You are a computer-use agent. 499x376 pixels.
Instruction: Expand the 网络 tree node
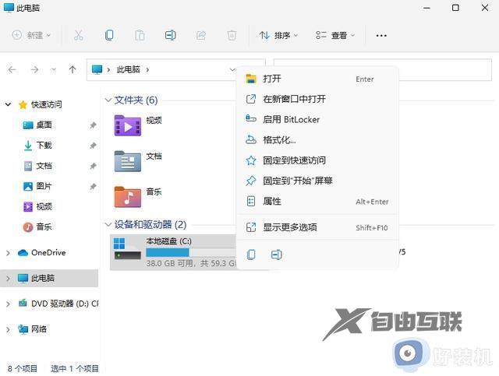click(9, 329)
